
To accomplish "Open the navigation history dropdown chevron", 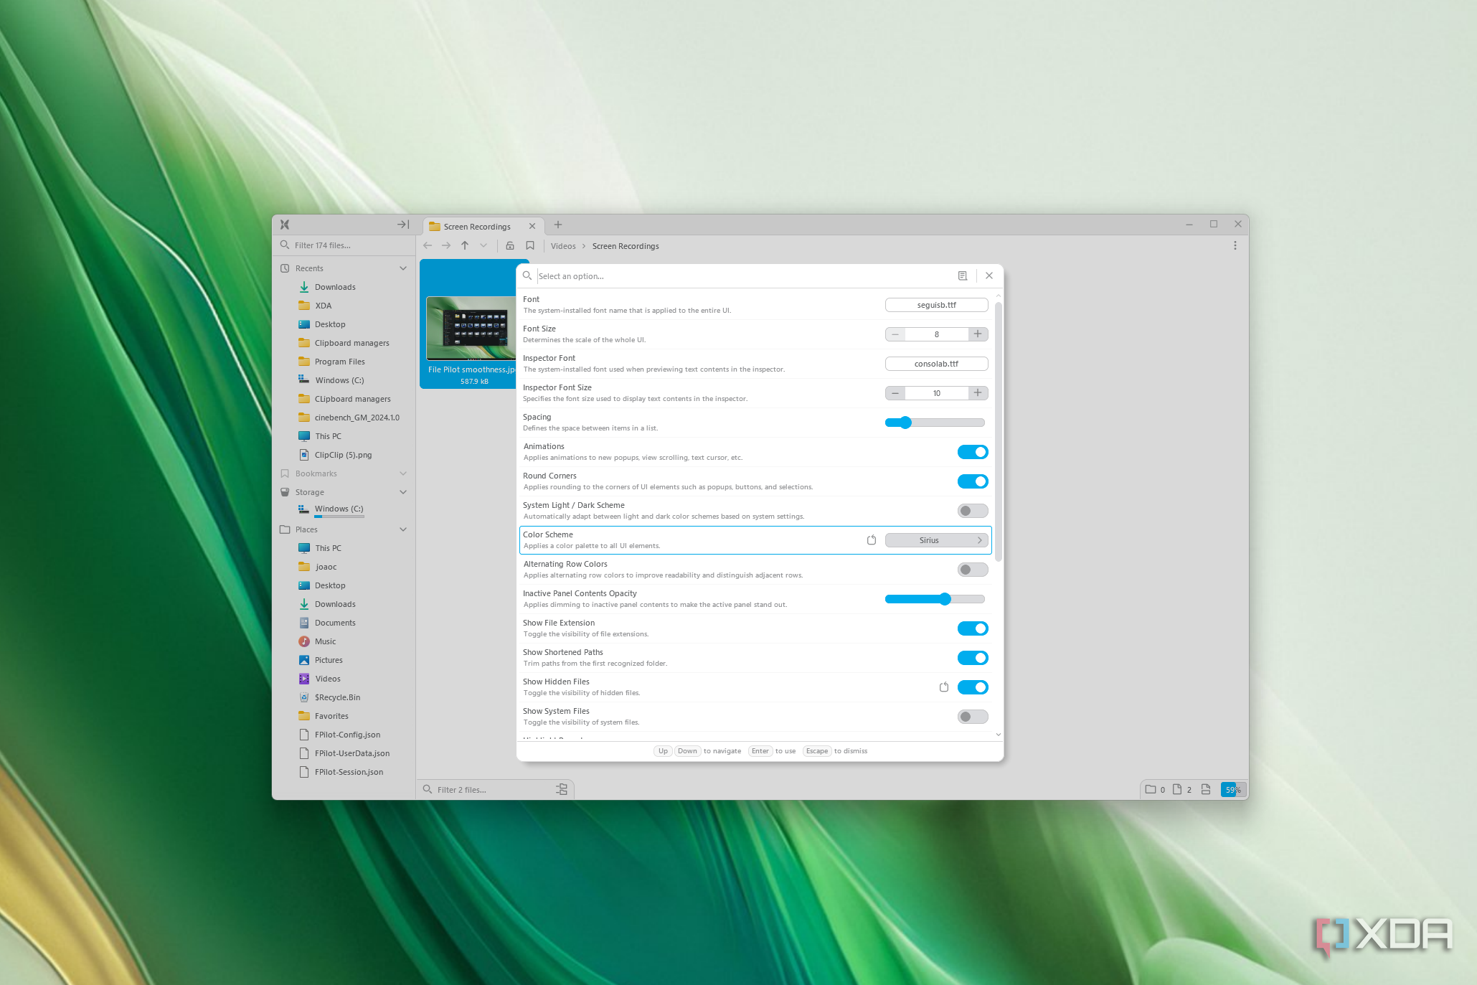I will (x=483, y=245).
